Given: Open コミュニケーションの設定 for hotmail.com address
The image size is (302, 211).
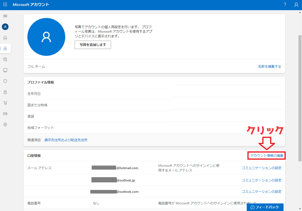Looking at the screenshot, I should pos(261,168).
